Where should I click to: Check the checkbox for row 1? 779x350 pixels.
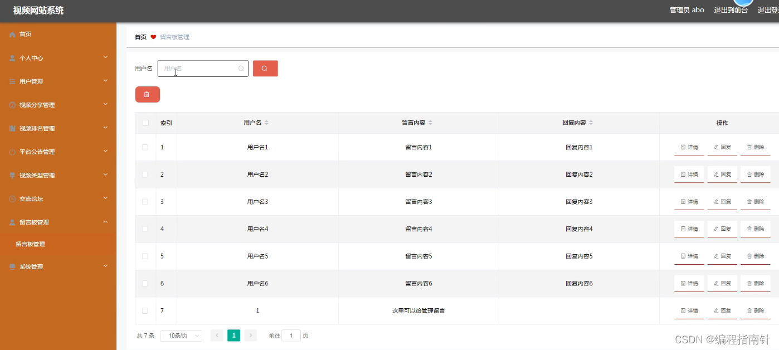click(145, 147)
